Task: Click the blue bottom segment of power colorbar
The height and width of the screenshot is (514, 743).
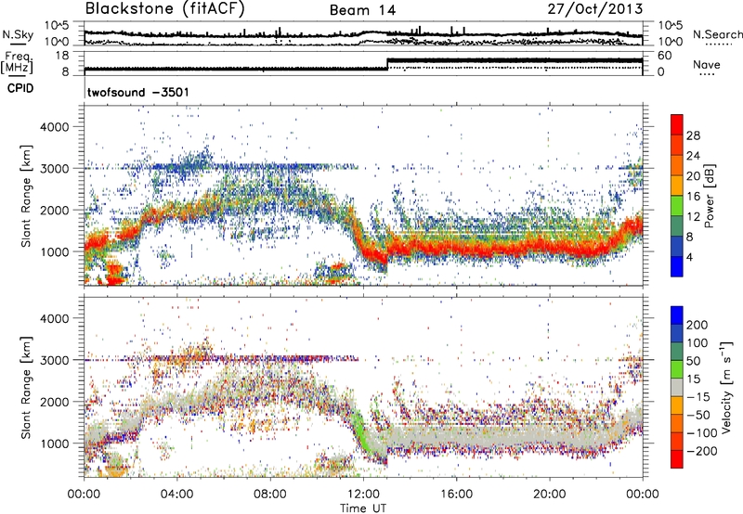Action: pyautogui.click(x=677, y=266)
